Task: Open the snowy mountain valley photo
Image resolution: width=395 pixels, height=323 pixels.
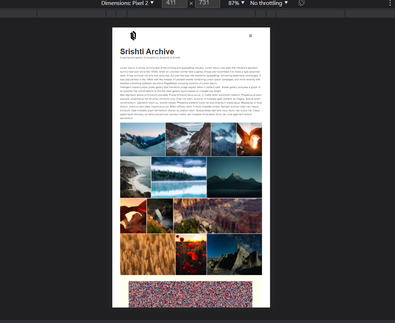Action: (143, 139)
